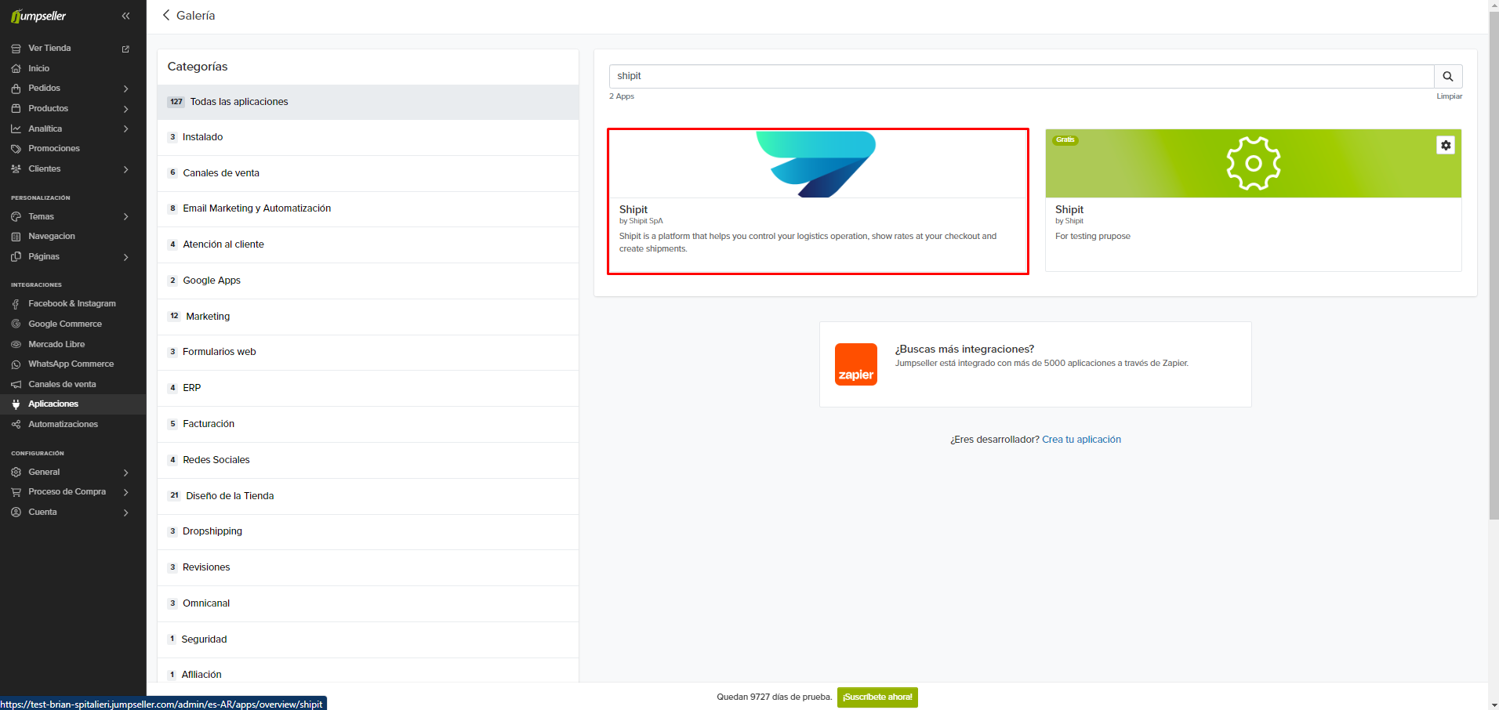Expand the Páginas submenu chevron
The height and width of the screenshot is (710, 1499).
(126, 257)
